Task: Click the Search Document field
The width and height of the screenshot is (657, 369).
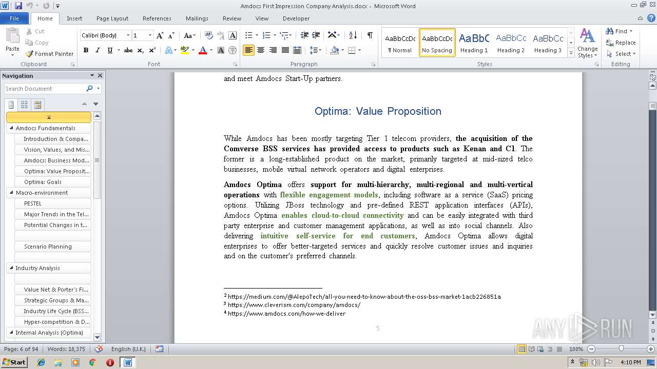Action: (x=45, y=89)
